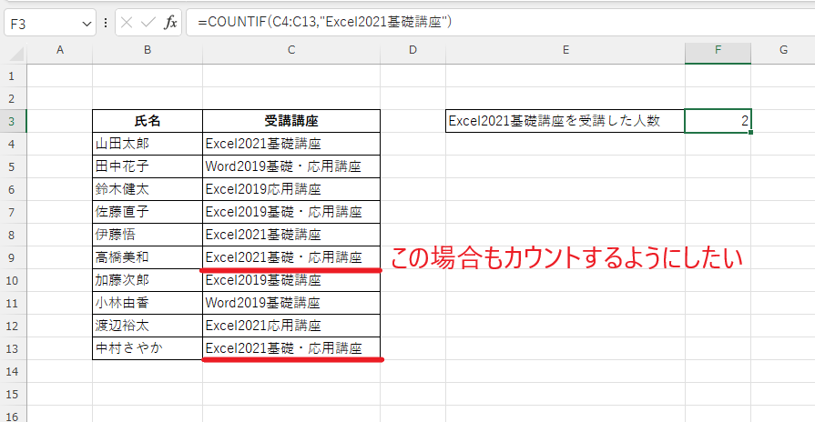Click cell 鈴木健太
This screenshot has width=815, height=422.
pyautogui.click(x=148, y=189)
